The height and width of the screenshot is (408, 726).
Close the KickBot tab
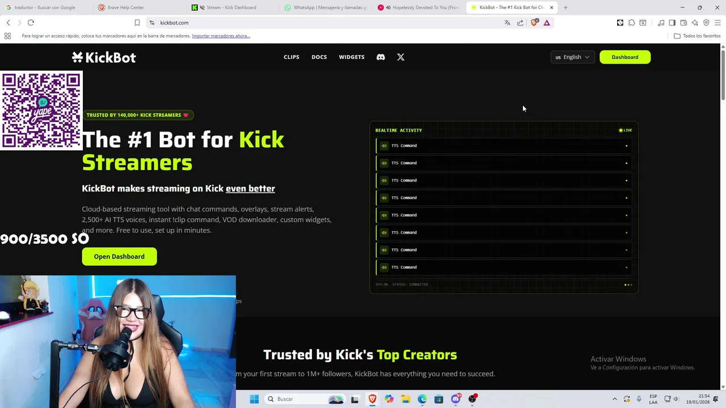[x=551, y=7]
